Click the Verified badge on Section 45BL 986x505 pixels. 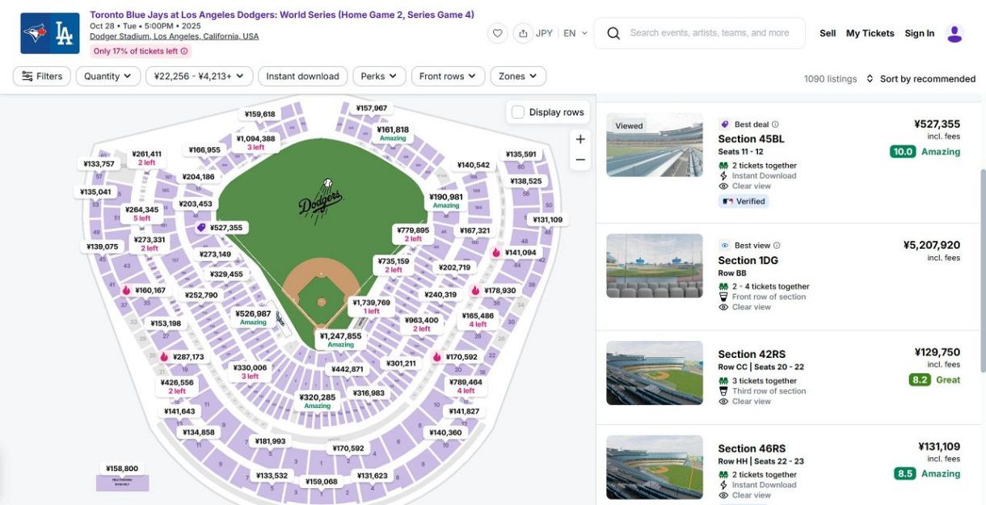pyautogui.click(x=744, y=201)
